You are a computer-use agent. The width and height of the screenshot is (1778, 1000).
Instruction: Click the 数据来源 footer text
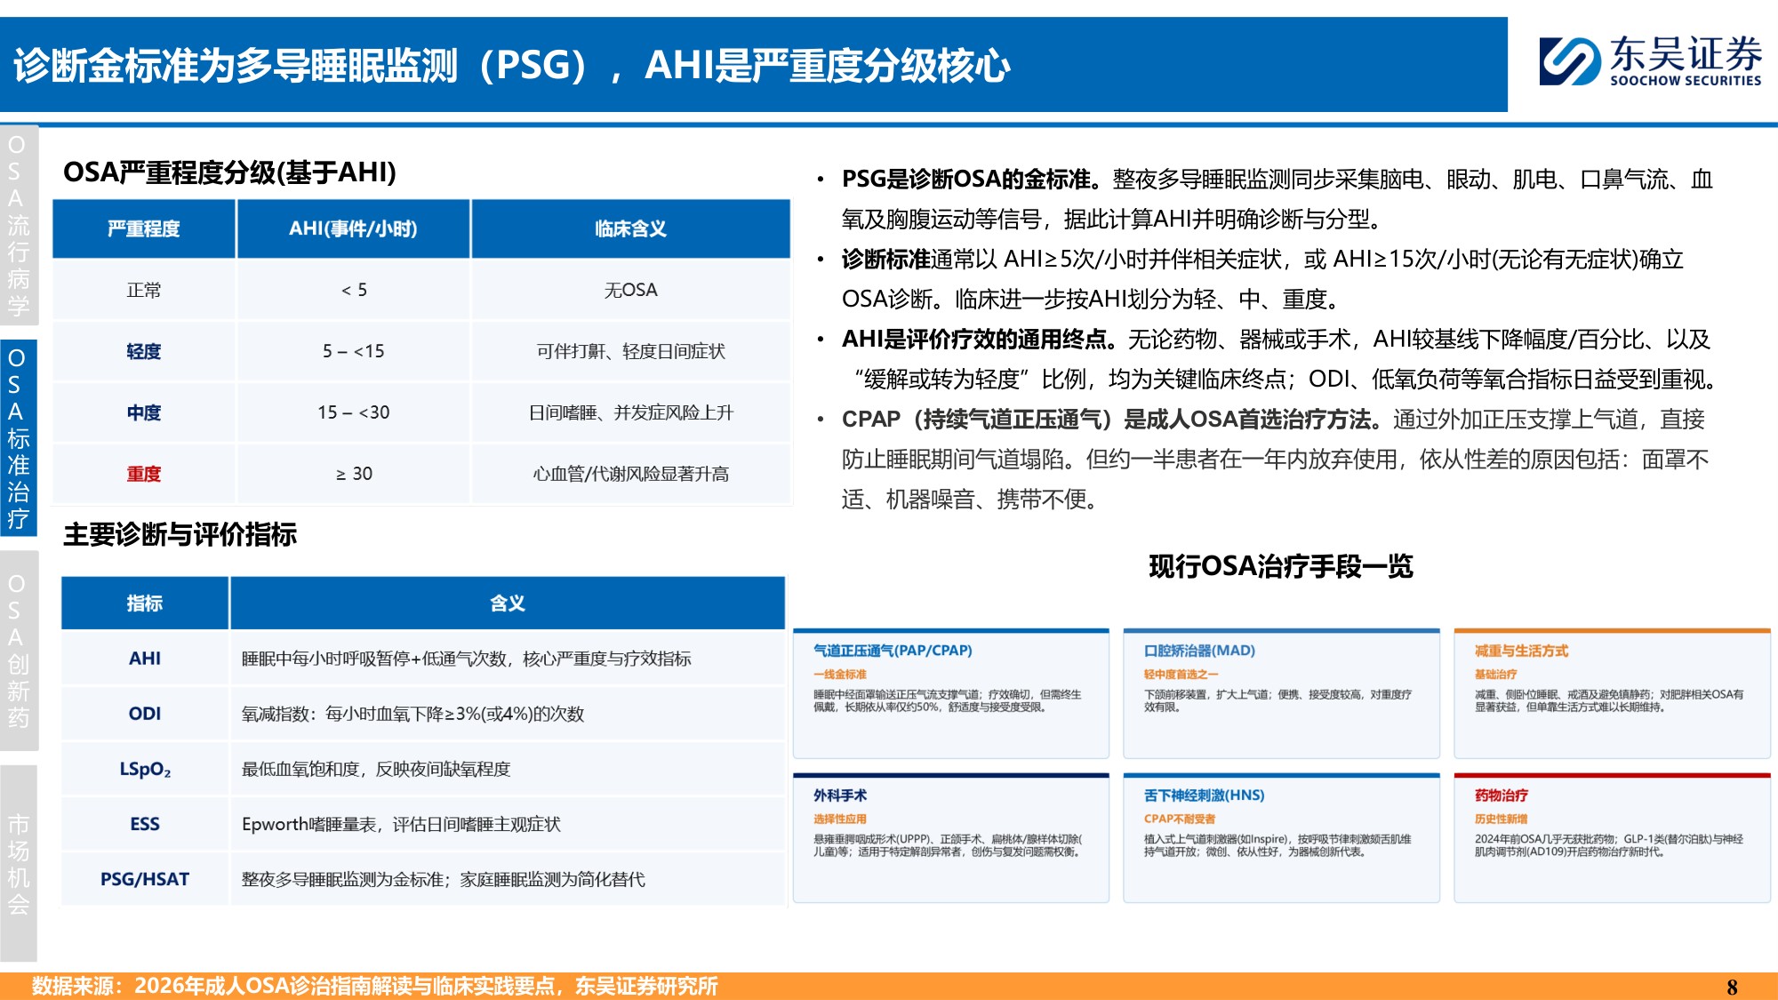click(x=374, y=985)
